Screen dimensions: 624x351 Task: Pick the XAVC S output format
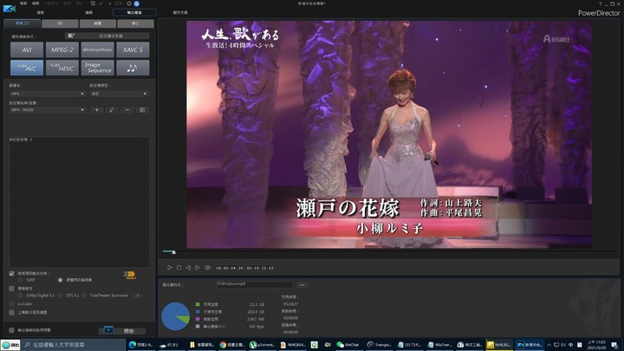(133, 49)
